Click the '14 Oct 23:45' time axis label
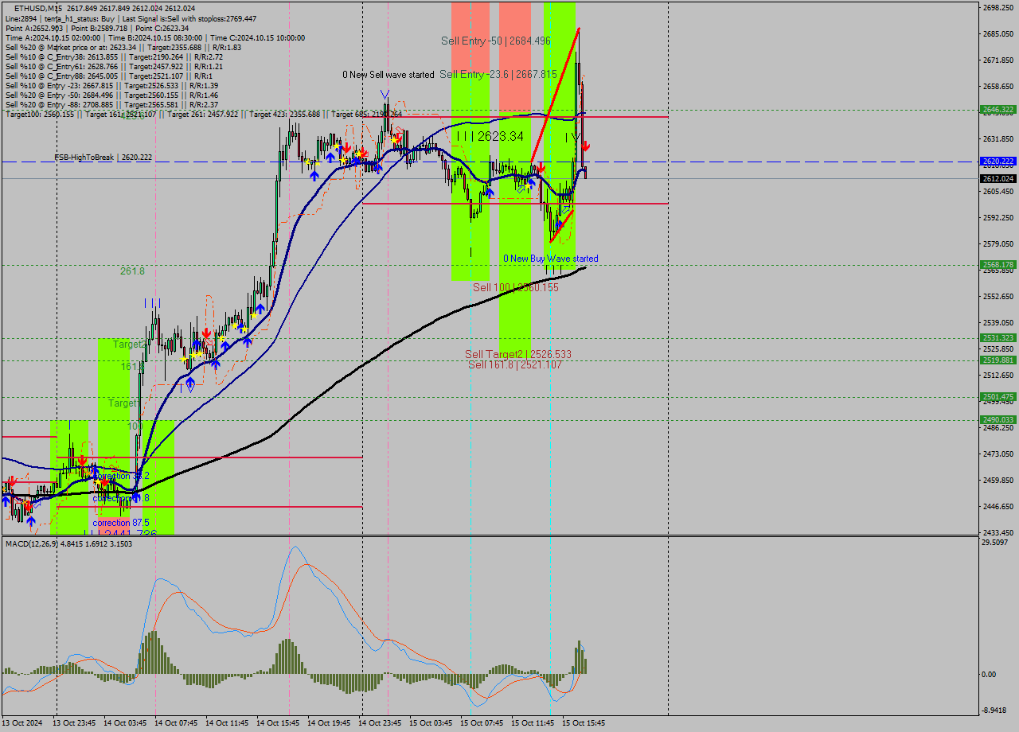Viewport: 1019px width, 732px height. (380, 723)
